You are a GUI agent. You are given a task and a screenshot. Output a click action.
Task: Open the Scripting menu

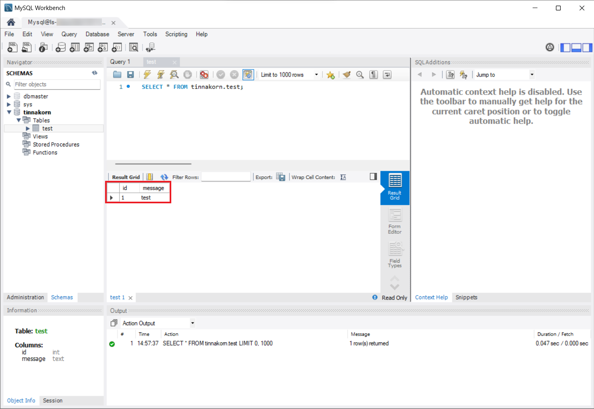[176, 34]
